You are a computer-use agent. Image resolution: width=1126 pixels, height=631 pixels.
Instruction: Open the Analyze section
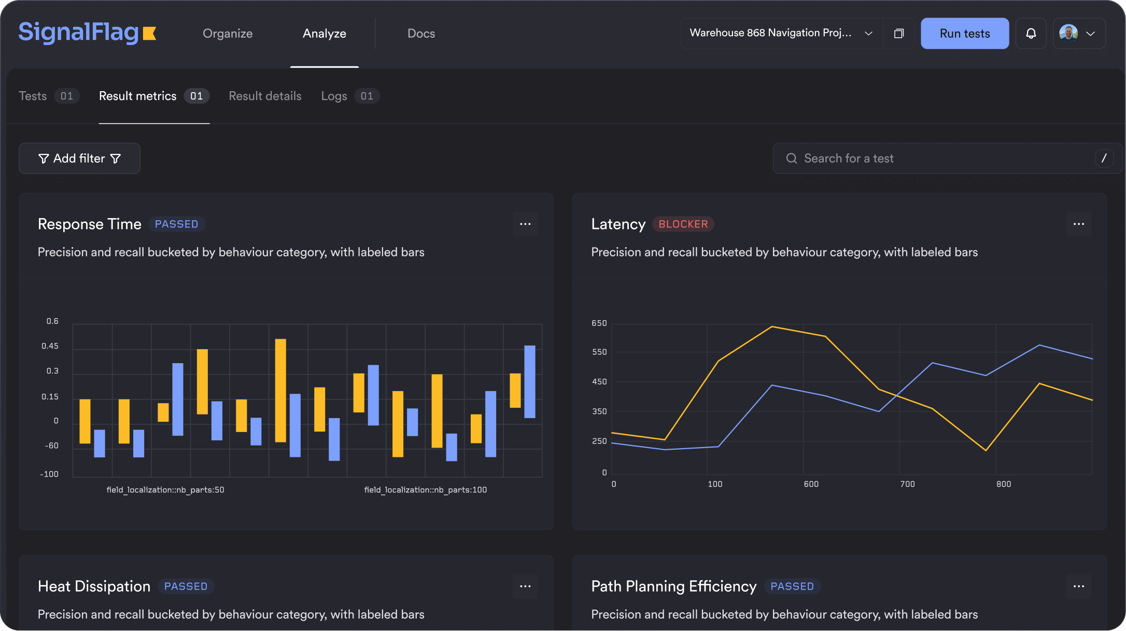pos(325,34)
